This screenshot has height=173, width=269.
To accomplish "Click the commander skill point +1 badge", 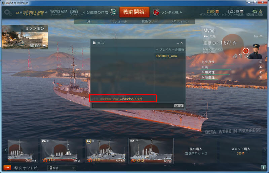I will tap(246, 51).
